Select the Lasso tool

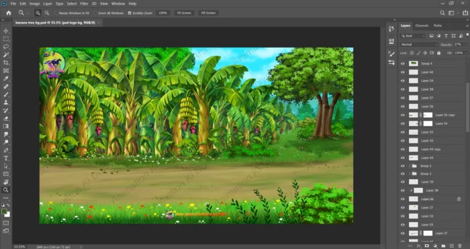5,47
